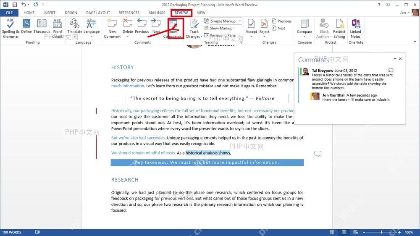420x236 pixels.
Task: Open Restrict Editing pane
Action: pos(339,29)
